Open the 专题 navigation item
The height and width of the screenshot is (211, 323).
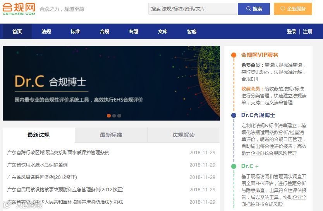(x=134, y=31)
